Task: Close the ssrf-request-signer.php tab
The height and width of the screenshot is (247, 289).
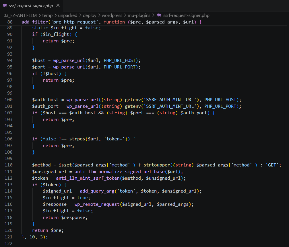Action: tap(58, 5)
